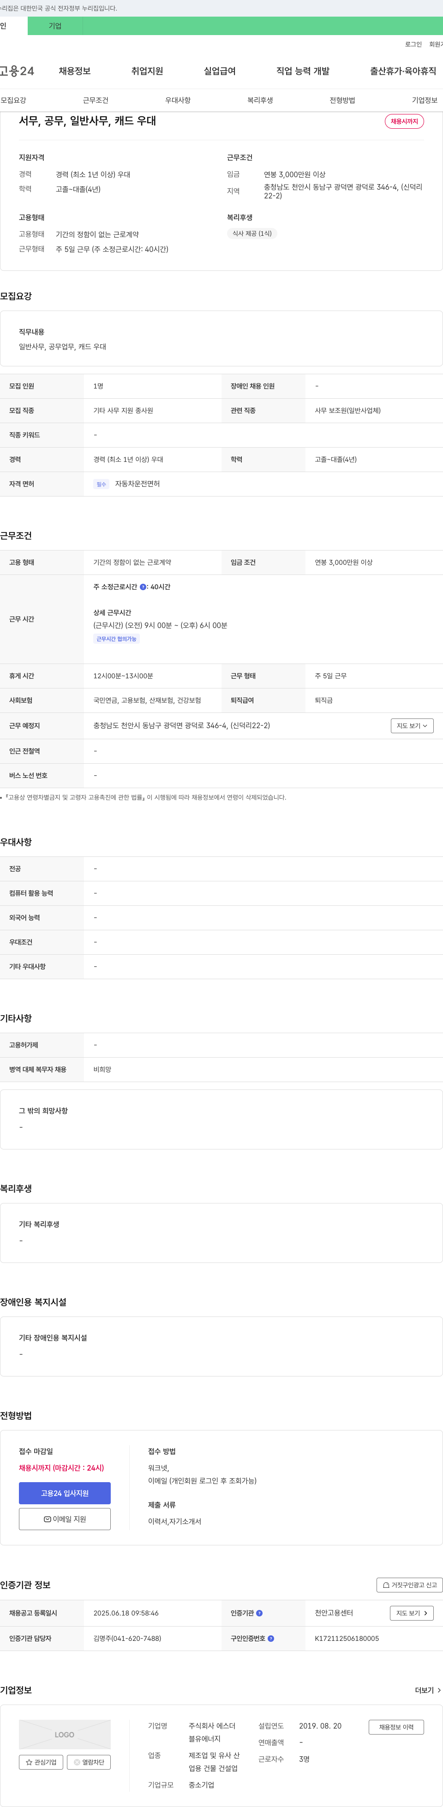The image size is (443, 1807).
Task: Click registration date 2025.06.18 09:58:46
Action: [x=126, y=1613]
